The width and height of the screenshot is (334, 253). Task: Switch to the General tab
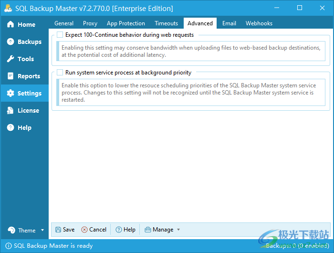point(64,23)
